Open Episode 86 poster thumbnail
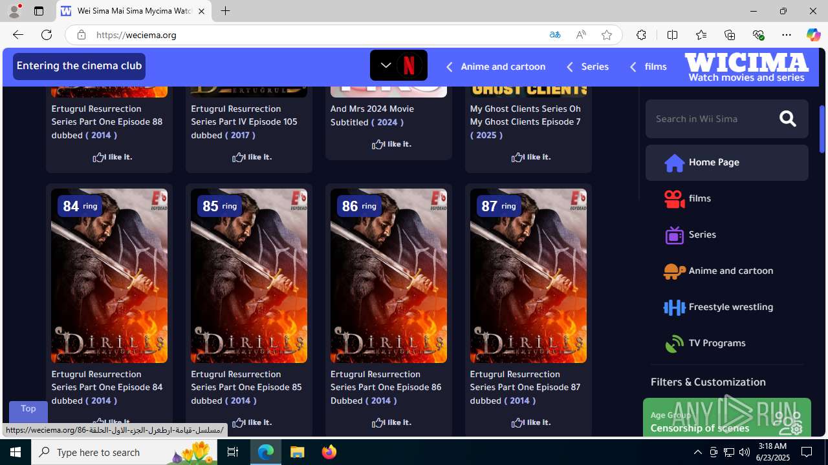 (389, 276)
